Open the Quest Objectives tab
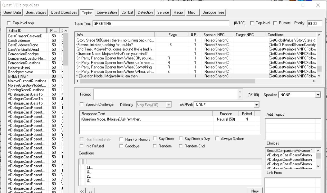Viewport: 327px width, 193px height. tap(64, 12)
